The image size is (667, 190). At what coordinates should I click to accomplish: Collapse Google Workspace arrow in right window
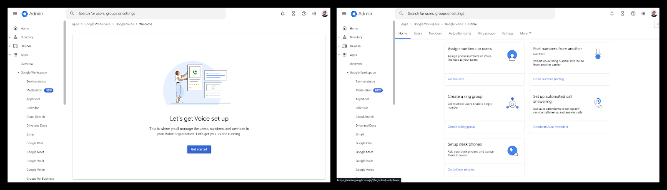pos(348,73)
